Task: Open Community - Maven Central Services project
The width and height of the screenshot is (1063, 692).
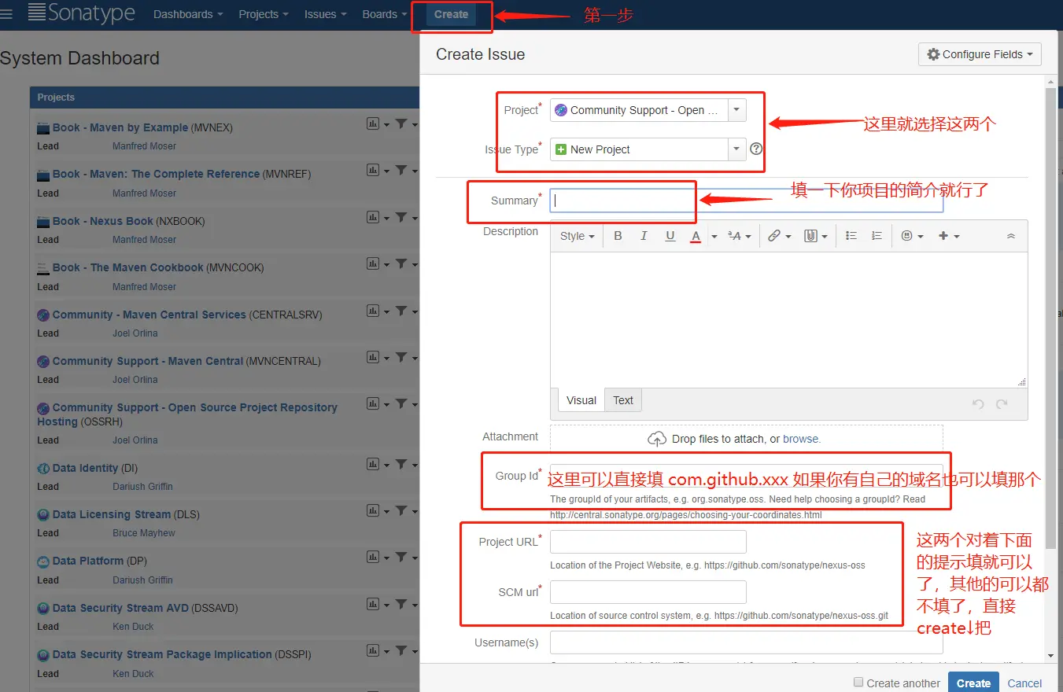Action: pos(149,315)
